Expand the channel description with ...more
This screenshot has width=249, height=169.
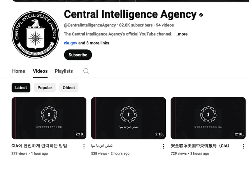point(181,34)
